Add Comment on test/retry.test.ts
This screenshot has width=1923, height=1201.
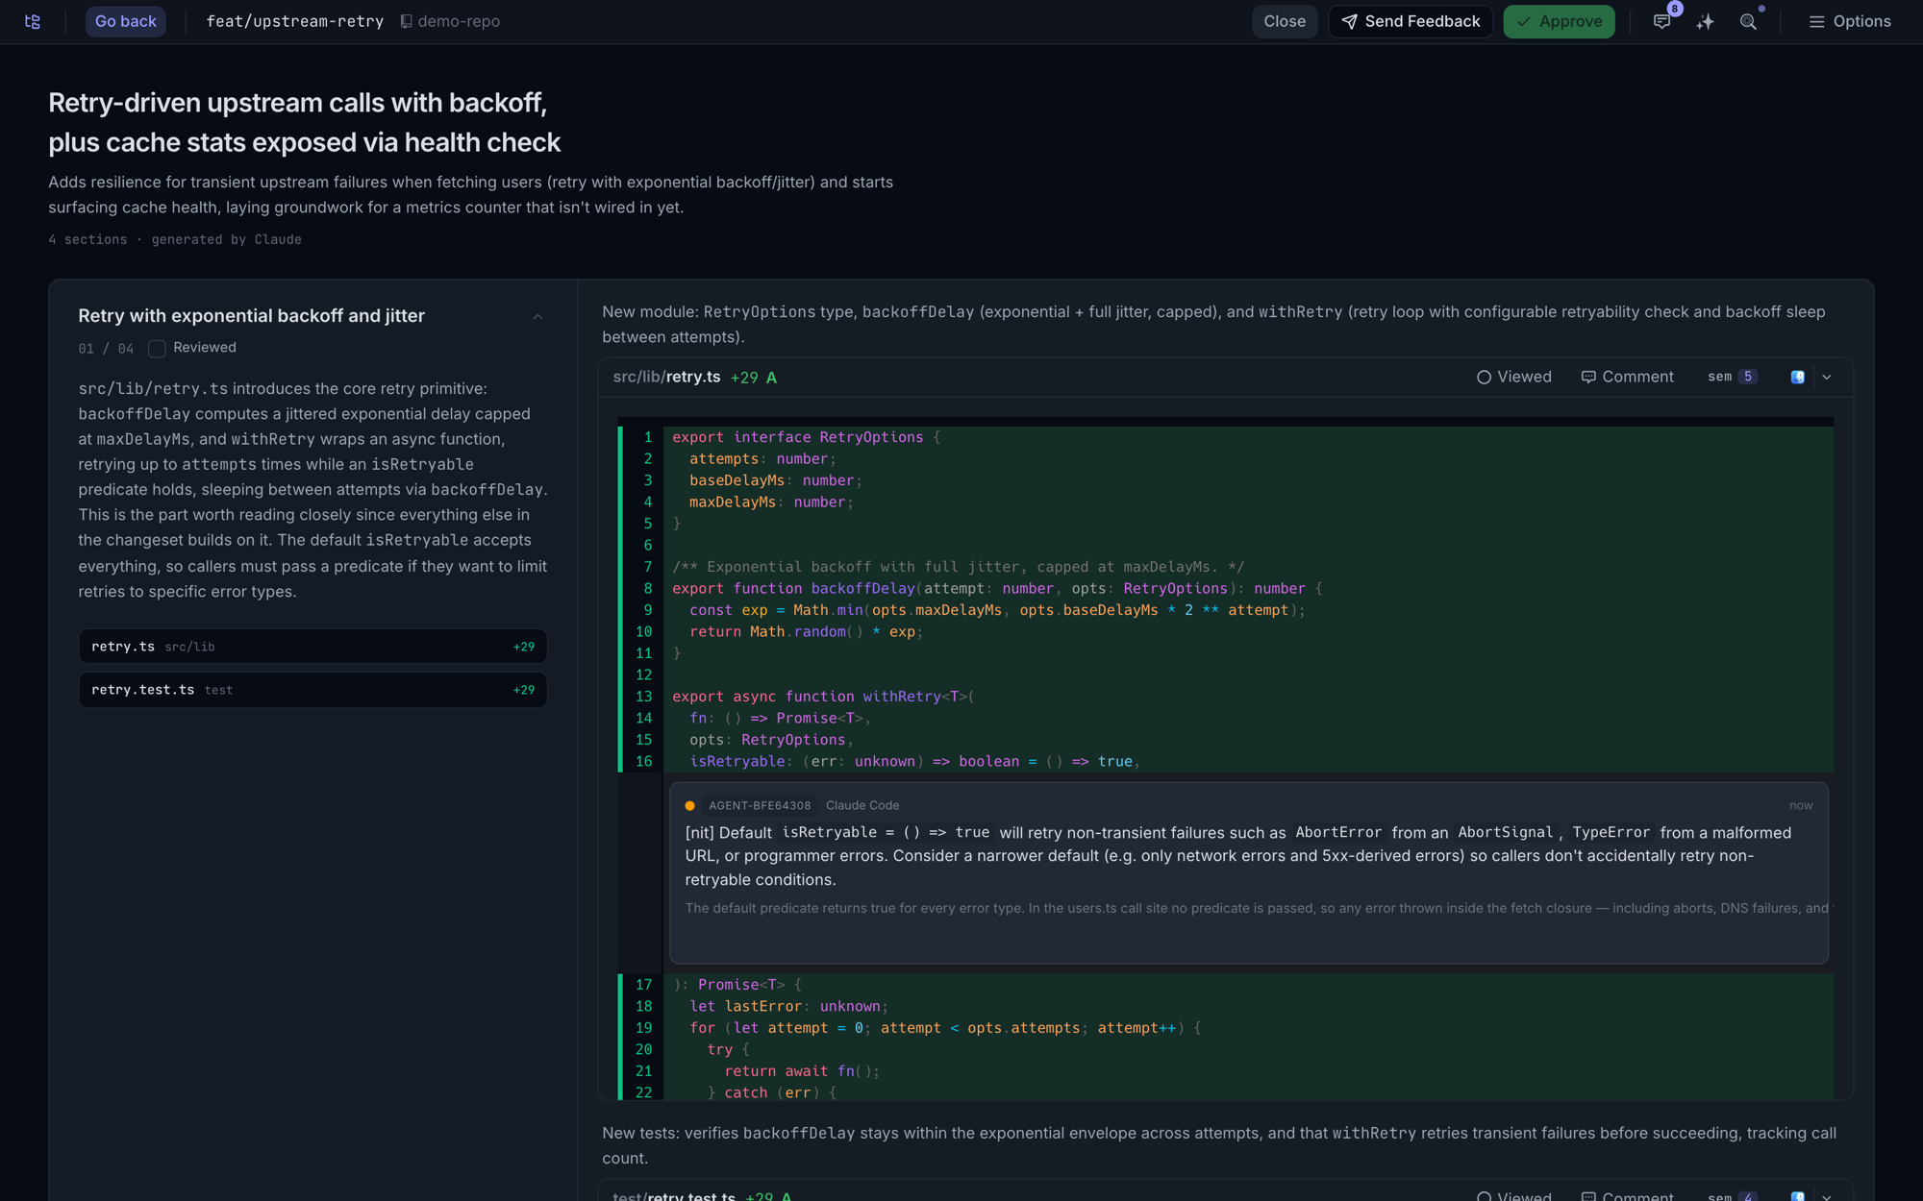click(x=1627, y=1196)
